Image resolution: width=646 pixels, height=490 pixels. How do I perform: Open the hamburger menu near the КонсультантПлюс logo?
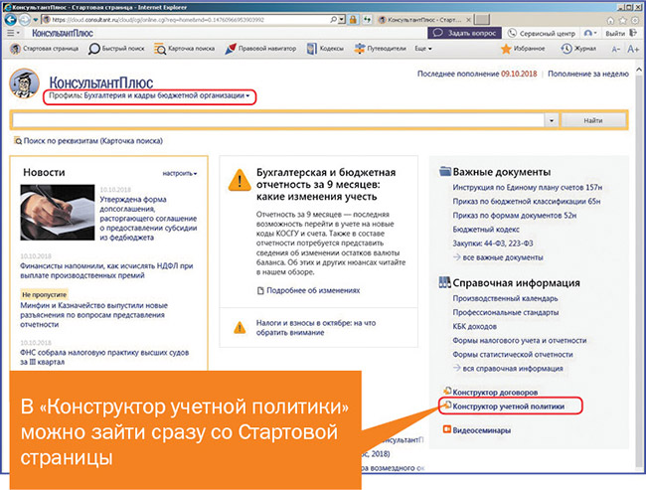(x=11, y=33)
